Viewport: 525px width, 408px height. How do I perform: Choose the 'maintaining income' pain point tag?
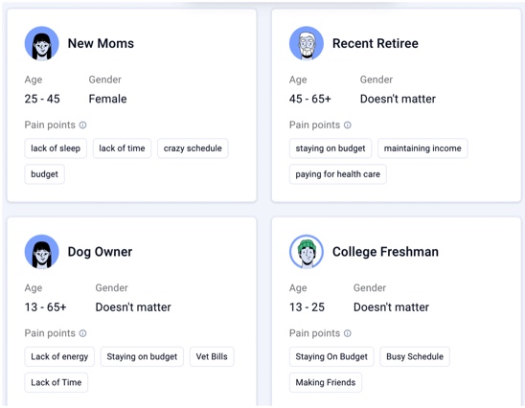click(422, 148)
